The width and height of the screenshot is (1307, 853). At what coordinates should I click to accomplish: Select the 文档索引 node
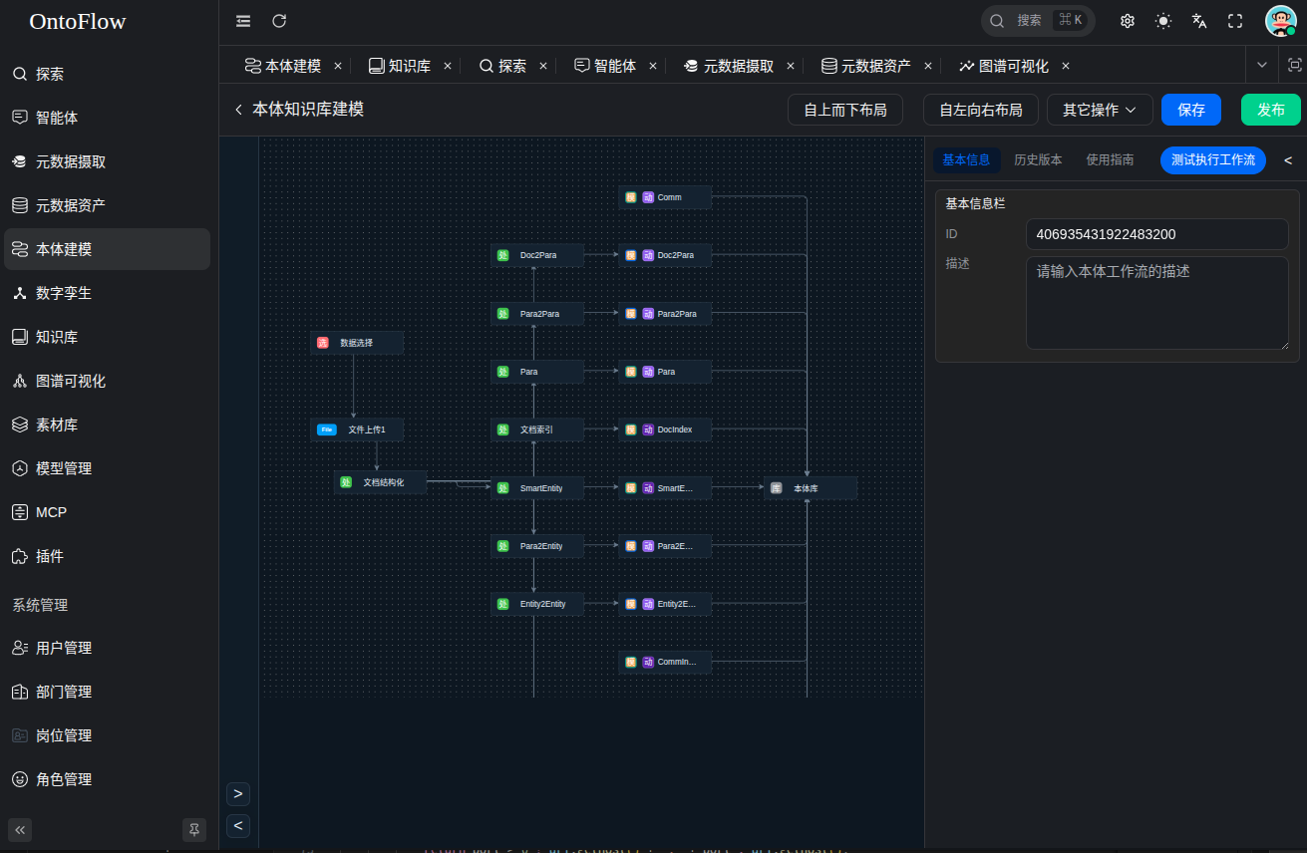[537, 429]
